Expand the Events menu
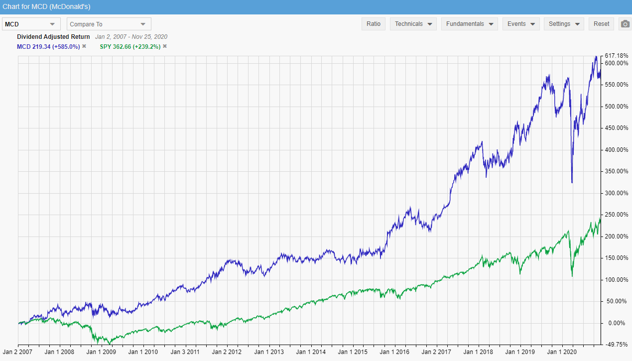Viewport: 632px width, 361px height. coord(521,24)
